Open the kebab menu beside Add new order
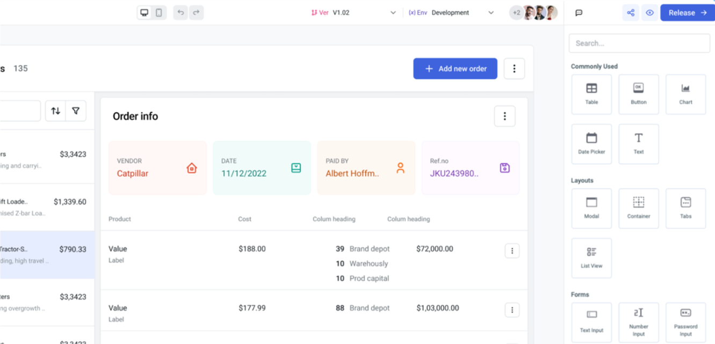The image size is (715, 344). click(x=514, y=69)
